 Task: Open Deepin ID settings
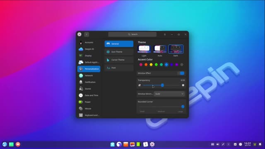point(89,49)
